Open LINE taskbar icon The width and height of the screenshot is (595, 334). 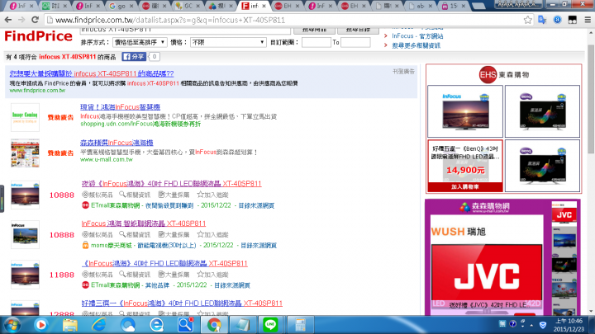click(270, 325)
